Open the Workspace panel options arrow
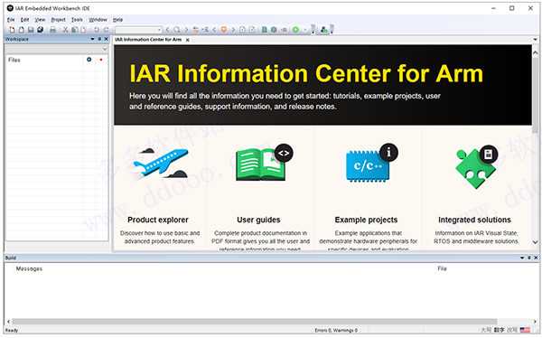The image size is (542, 338). pyautogui.click(x=92, y=39)
